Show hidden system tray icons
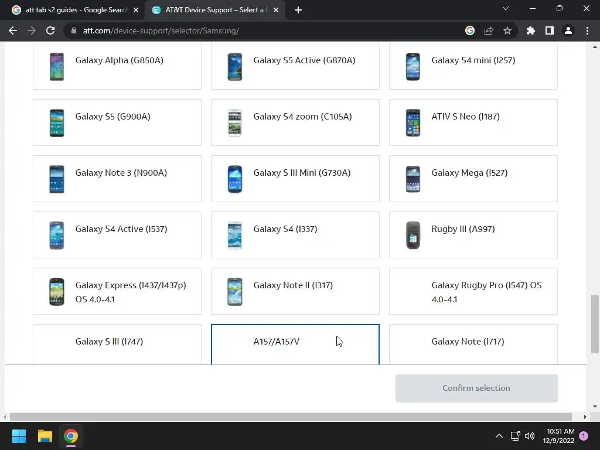This screenshot has width=600, height=450. 499,436
